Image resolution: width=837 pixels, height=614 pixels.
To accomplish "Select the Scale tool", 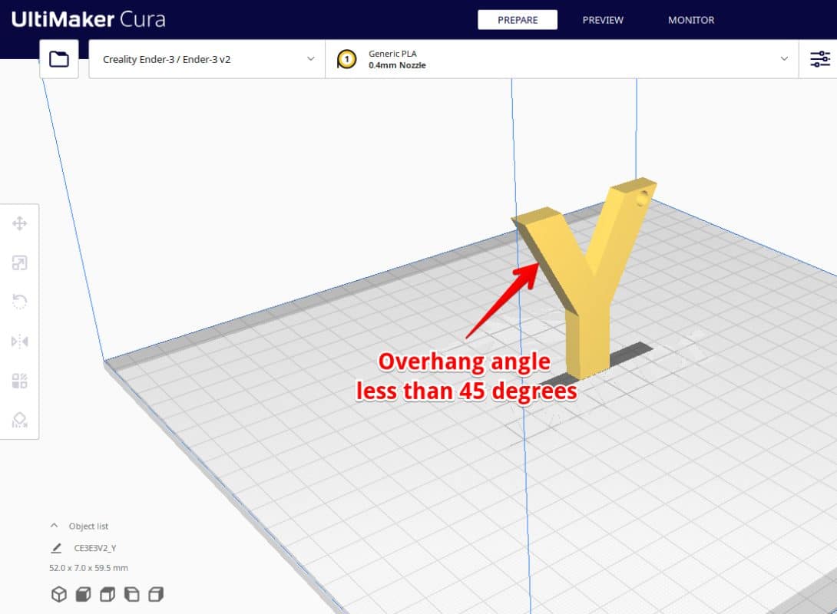I will [x=21, y=262].
